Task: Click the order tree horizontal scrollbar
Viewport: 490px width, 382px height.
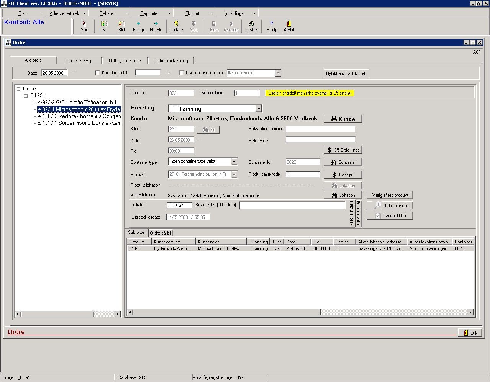Action: point(68,314)
